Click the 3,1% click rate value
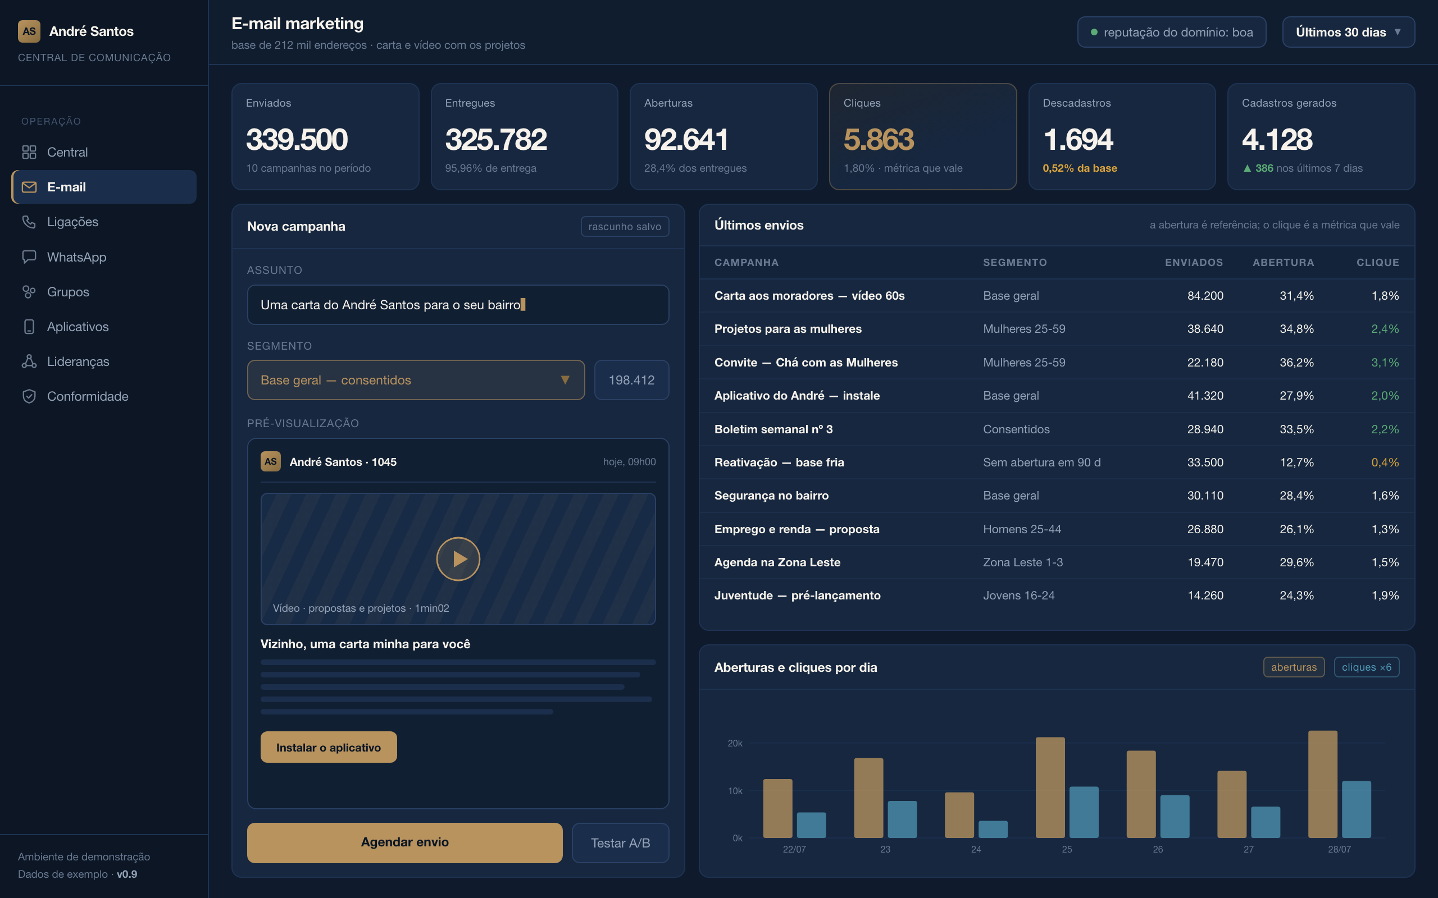This screenshot has width=1438, height=898. coord(1385,363)
